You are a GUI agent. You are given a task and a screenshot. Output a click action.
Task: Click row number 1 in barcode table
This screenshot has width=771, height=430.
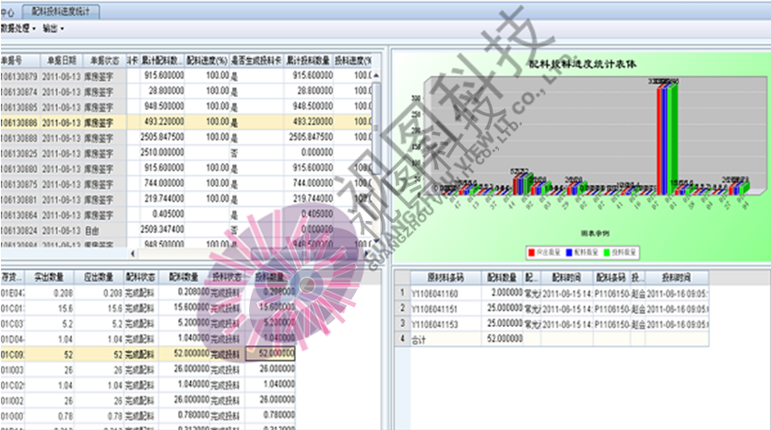click(403, 293)
